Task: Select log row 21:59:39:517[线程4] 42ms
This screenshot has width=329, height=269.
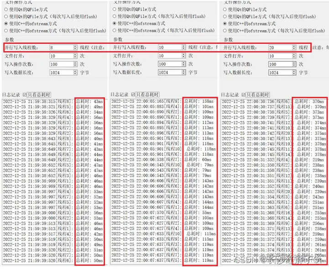Action: click(x=53, y=234)
